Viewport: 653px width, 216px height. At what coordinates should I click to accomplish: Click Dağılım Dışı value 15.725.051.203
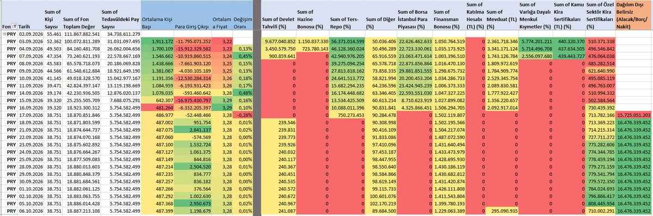[633, 115]
